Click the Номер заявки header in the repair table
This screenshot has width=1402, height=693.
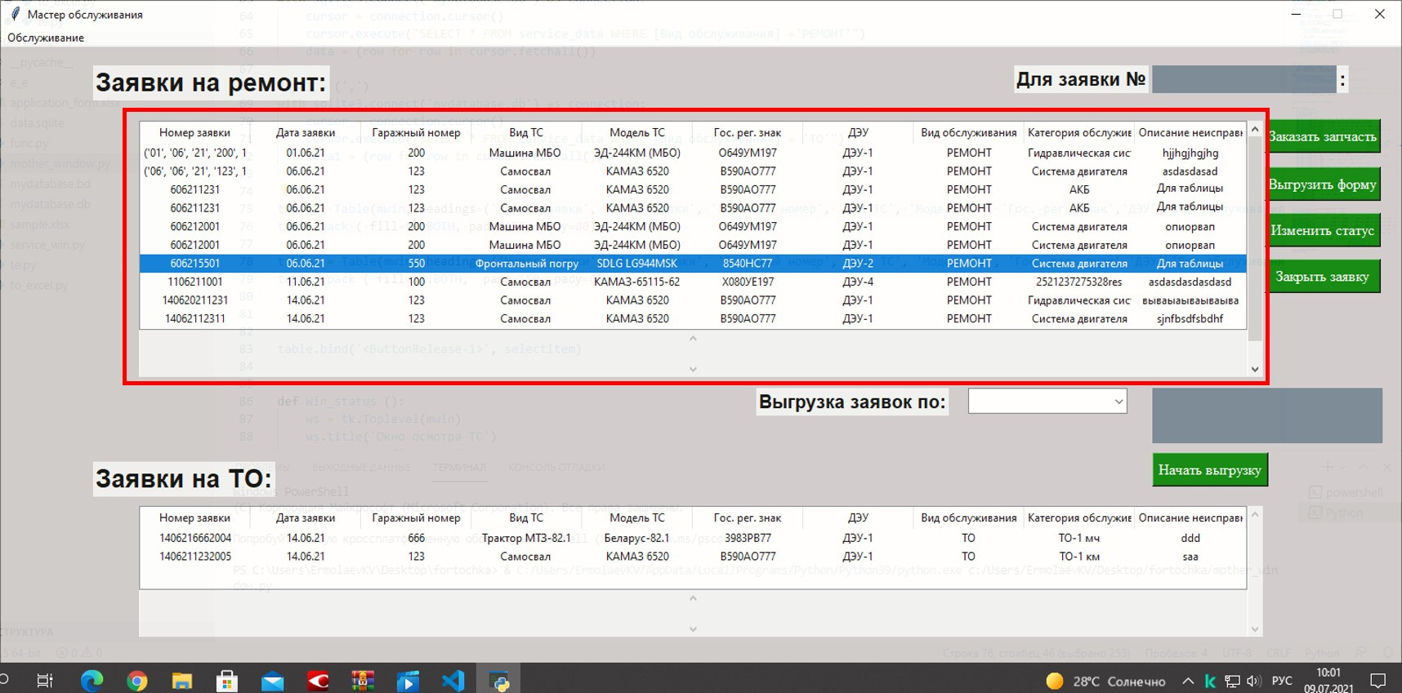194,132
